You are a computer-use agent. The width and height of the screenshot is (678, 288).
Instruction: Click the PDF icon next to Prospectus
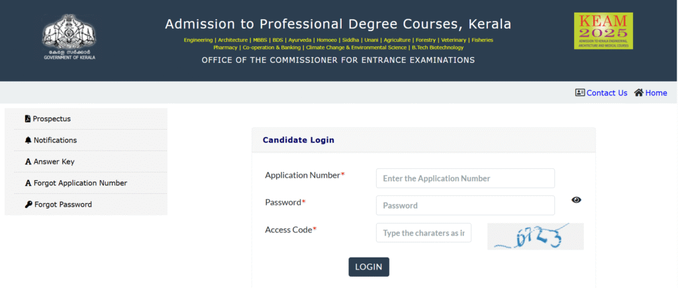click(28, 119)
